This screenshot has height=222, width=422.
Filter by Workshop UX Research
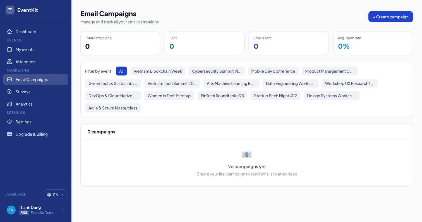(350, 83)
